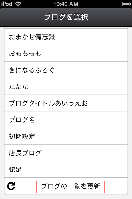Tap the 10:40 AM clock
Screen dimensions: 132x199
click(66, 4)
